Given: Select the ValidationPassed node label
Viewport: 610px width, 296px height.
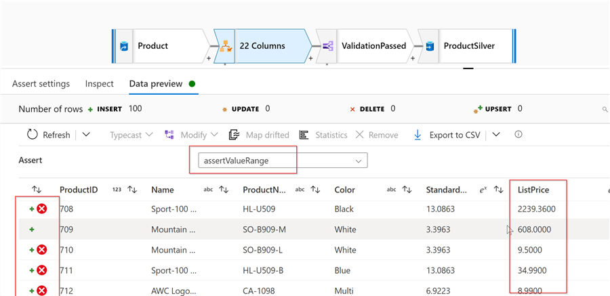Looking at the screenshot, I should point(374,46).
